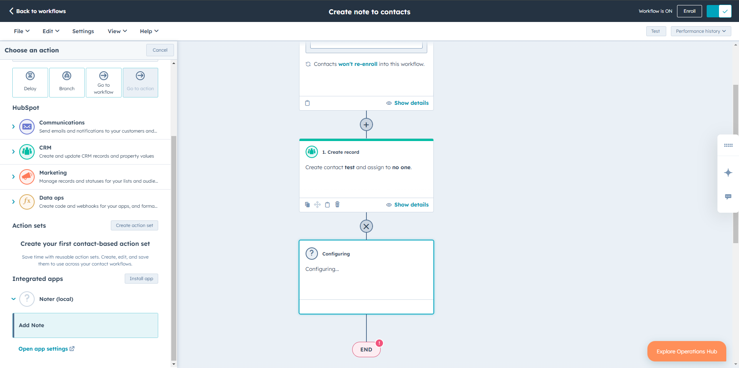
Task: Open the Settings menu
Action: [83, 31]
